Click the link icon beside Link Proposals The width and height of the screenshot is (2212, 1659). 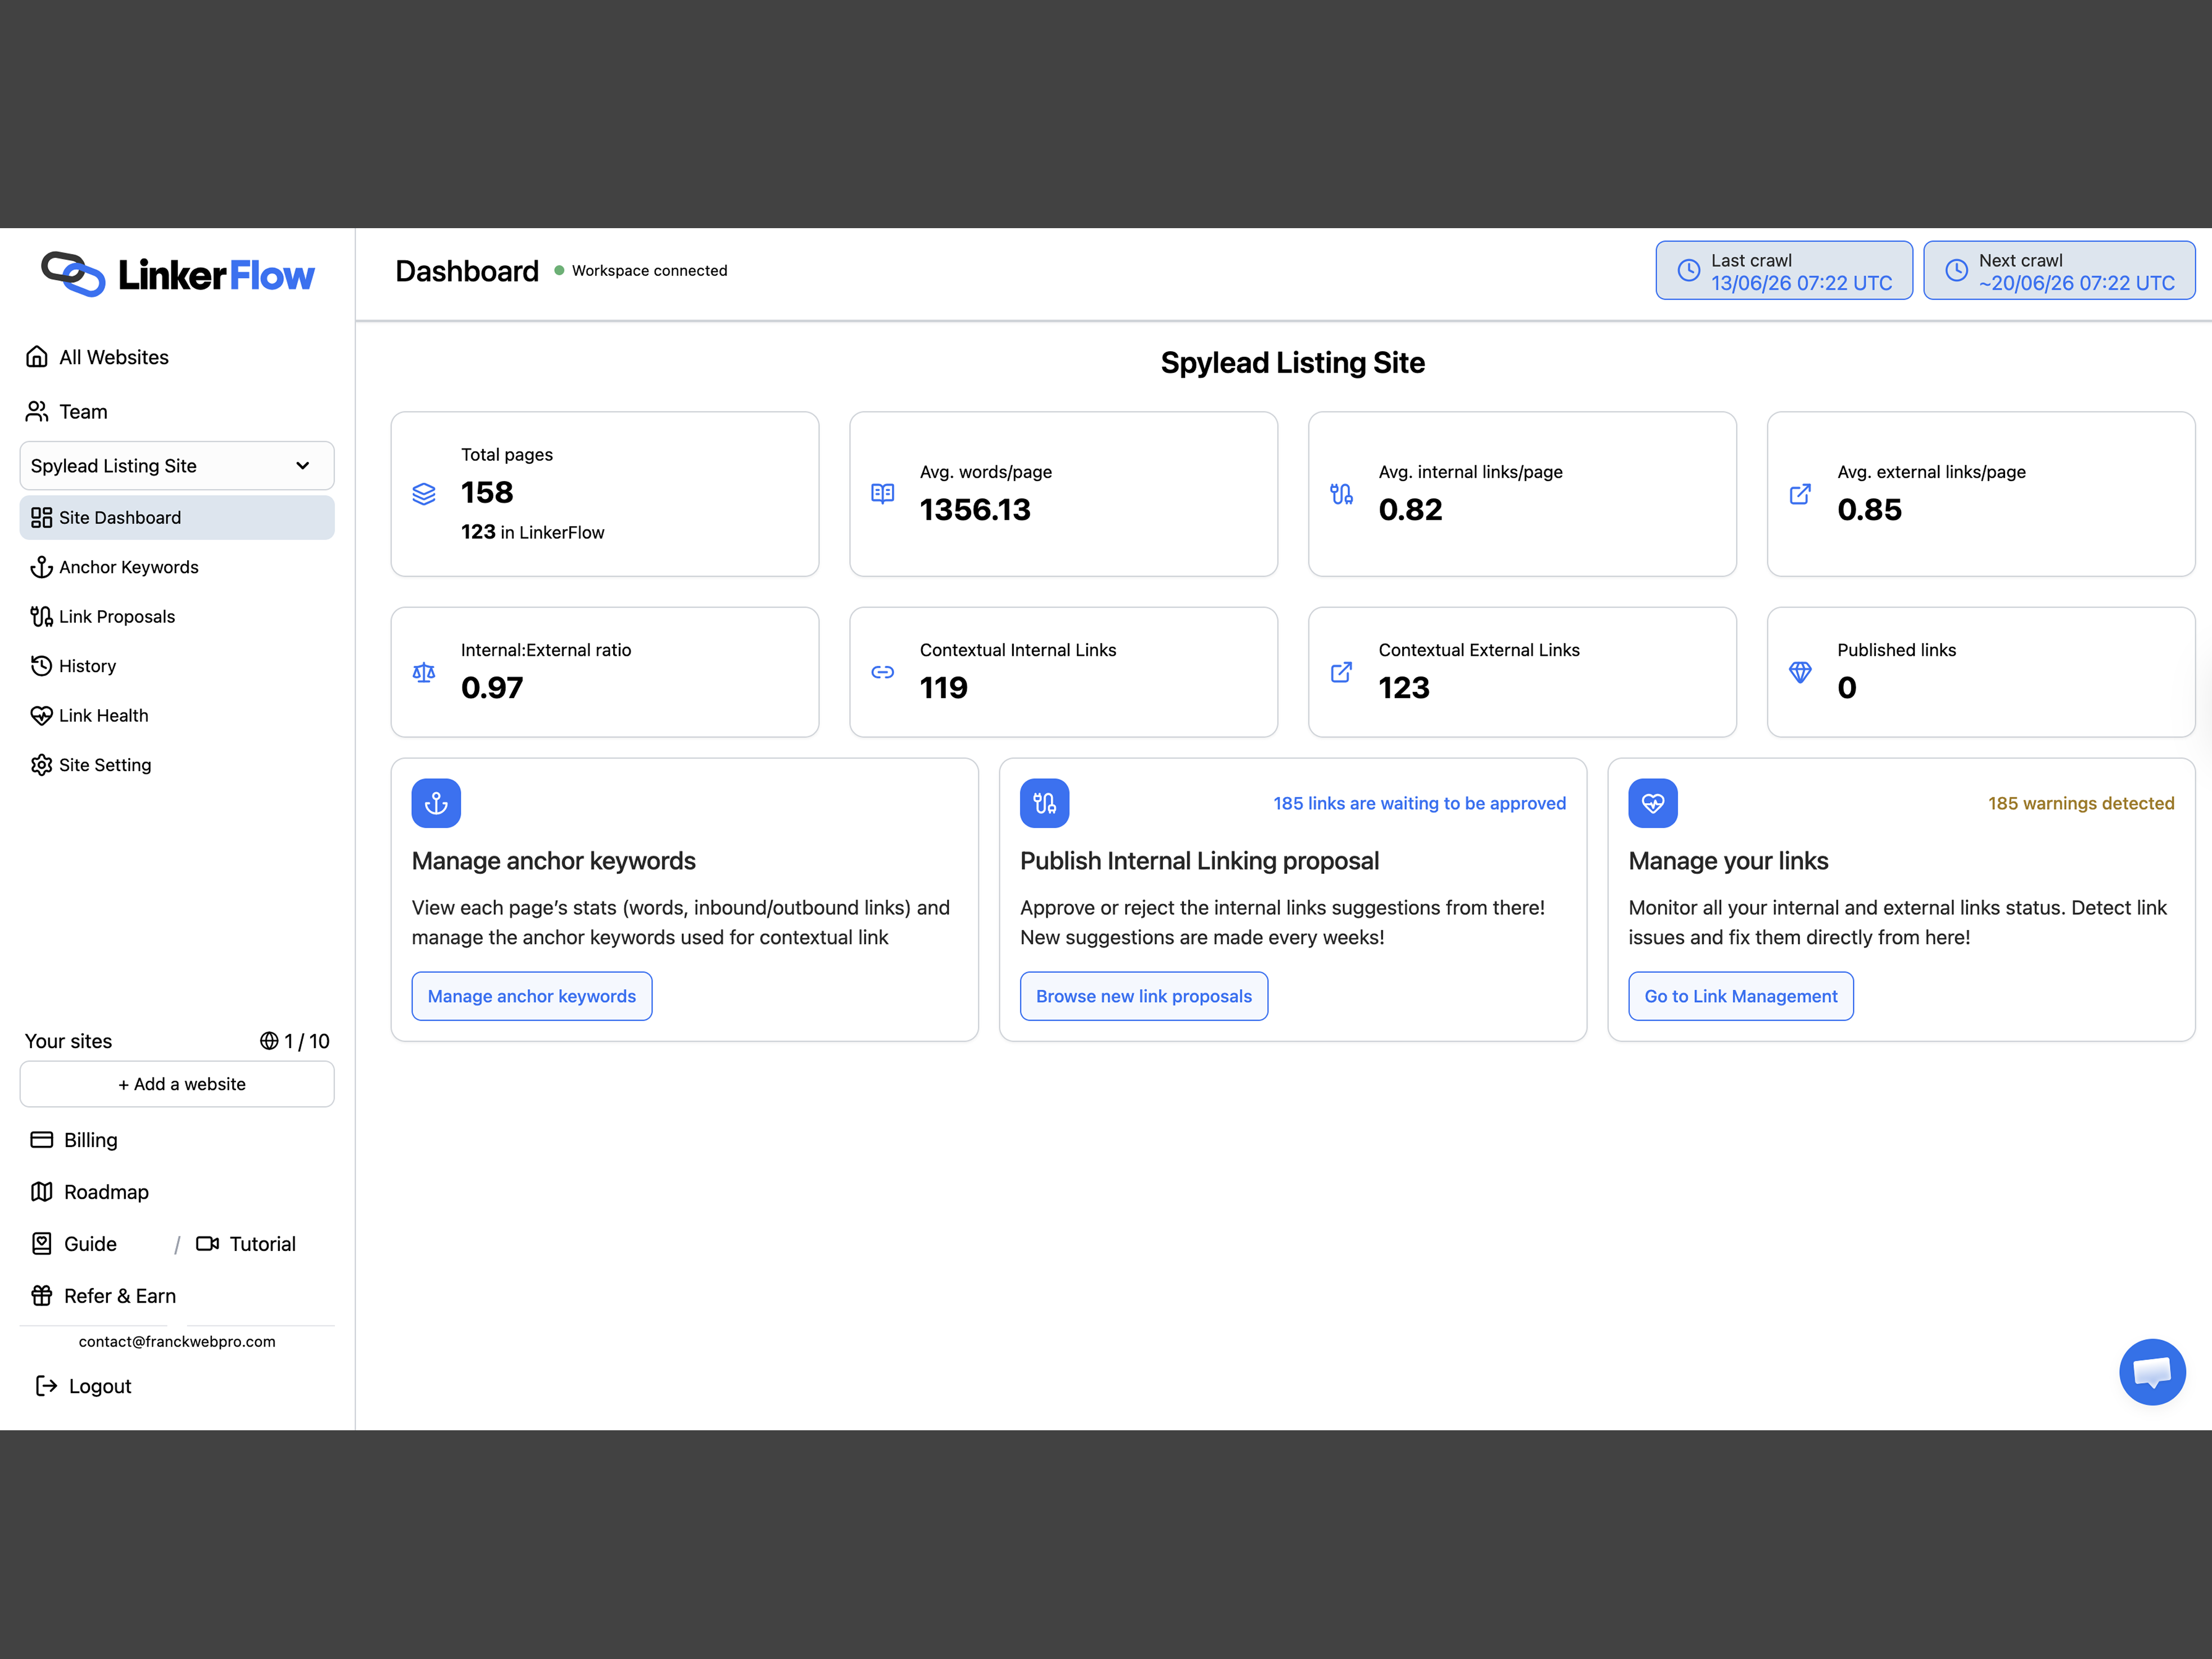click(x=41, y=616)
